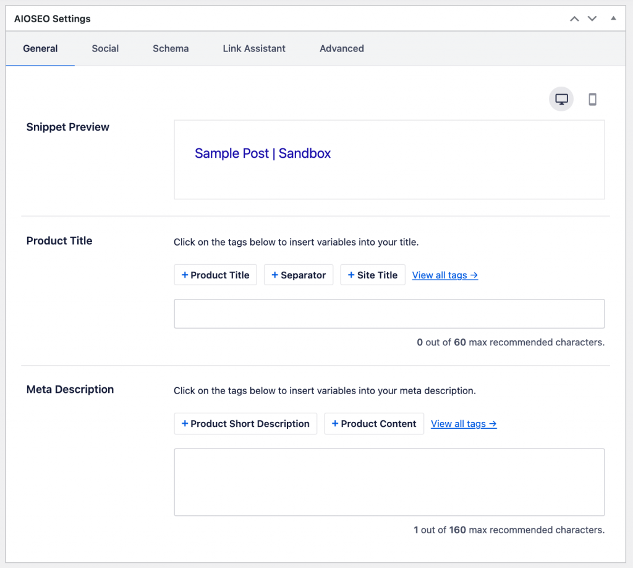Click the Meta Description label

(x=70, y=389)
